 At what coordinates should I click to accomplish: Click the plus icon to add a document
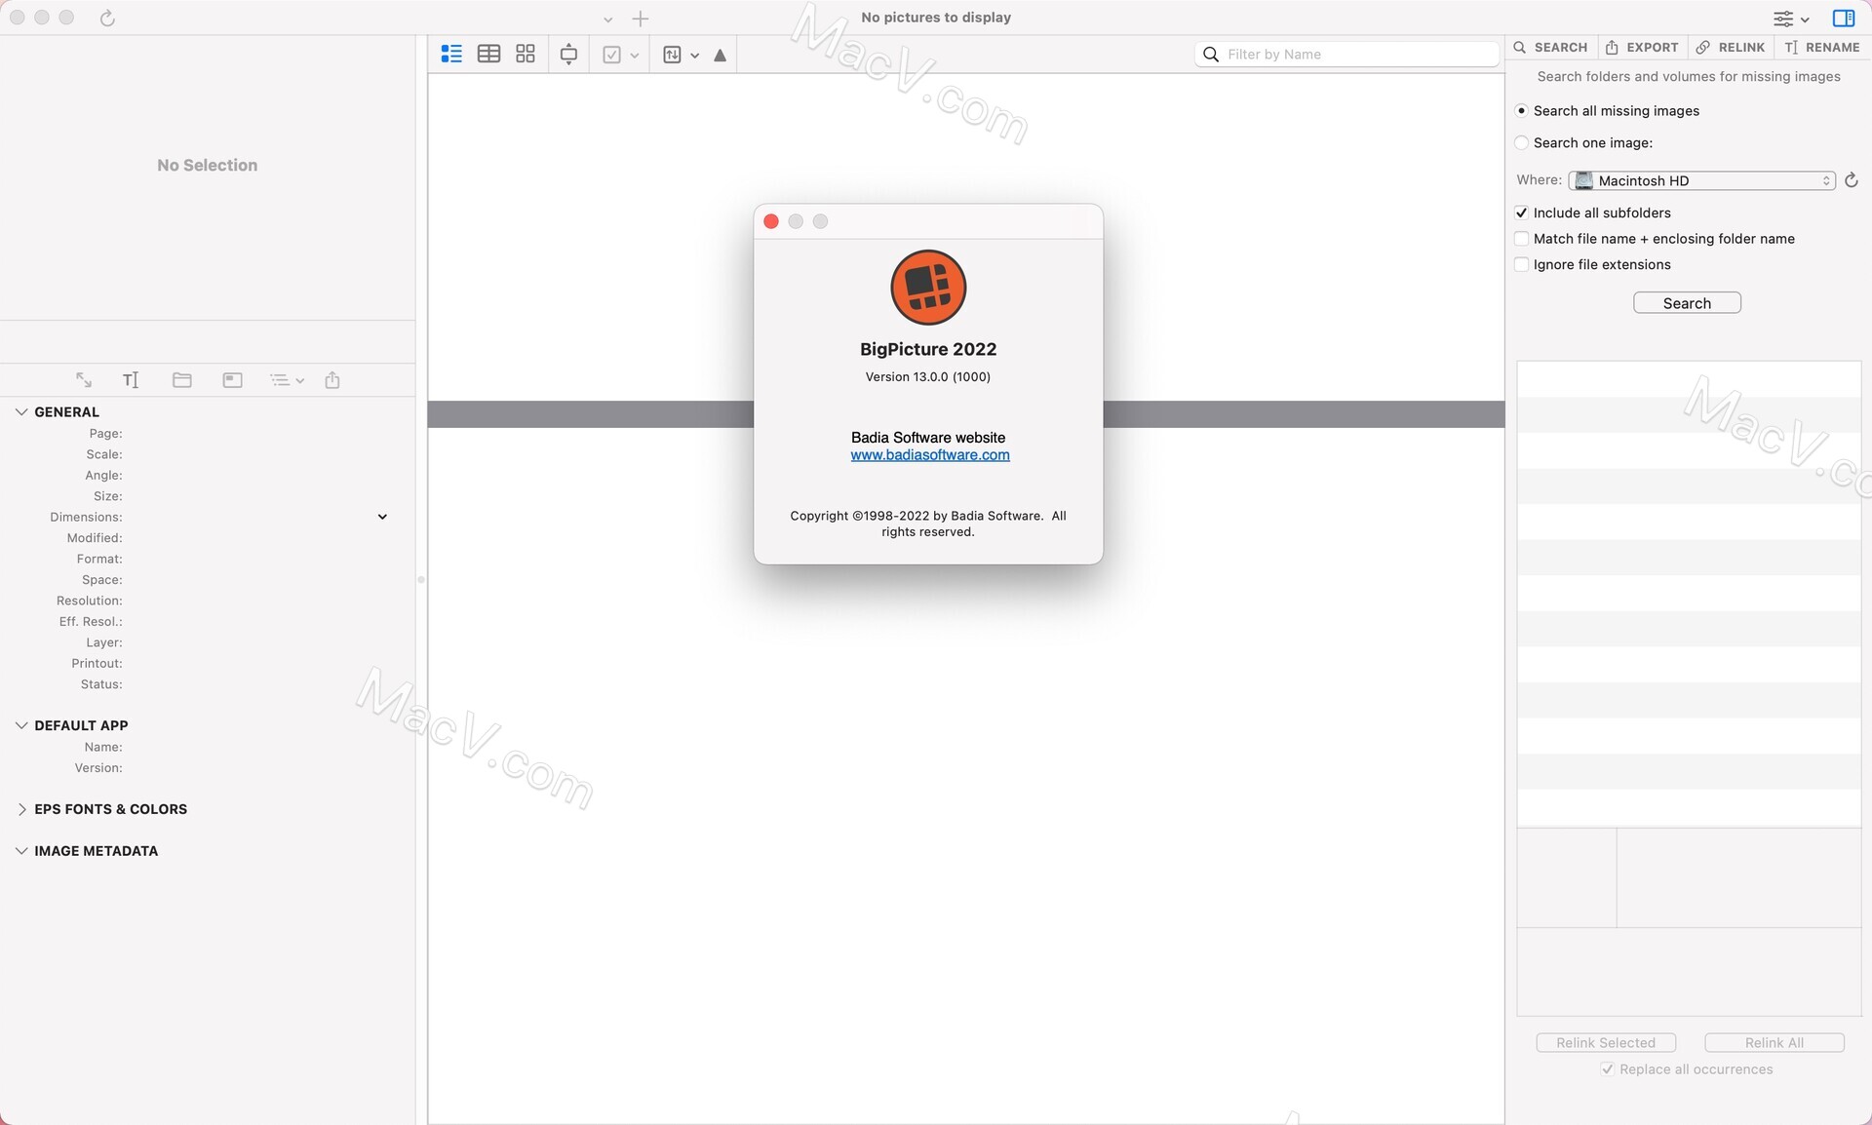coord(641,19)
